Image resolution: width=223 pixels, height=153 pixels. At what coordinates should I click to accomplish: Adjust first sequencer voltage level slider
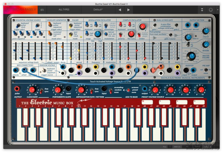tap(15, 51)
